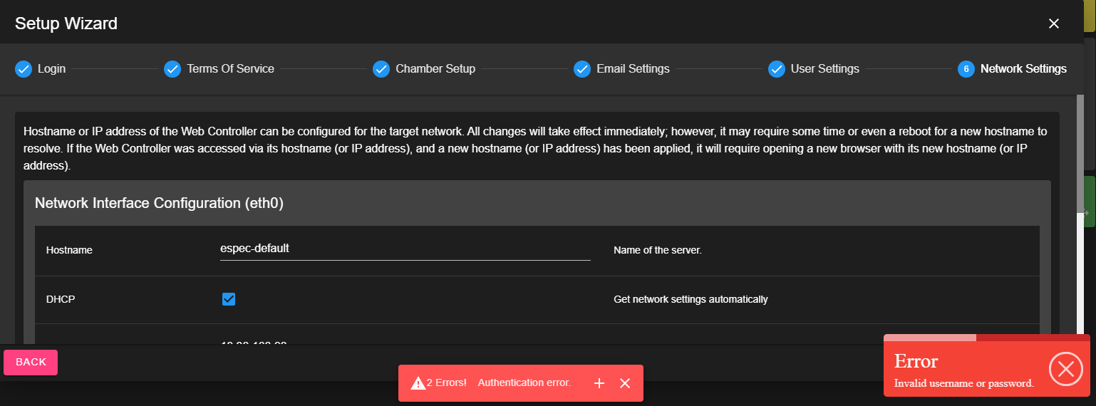Click the 'Authentication error.' message text

524,382
